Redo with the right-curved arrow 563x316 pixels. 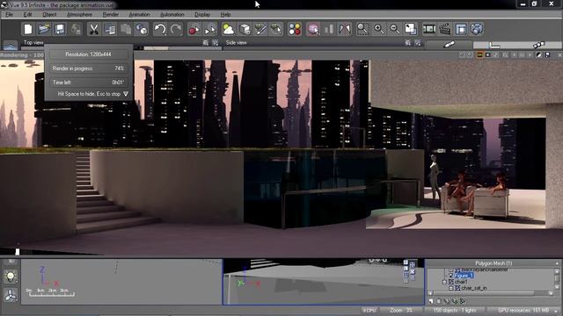(176, 29)
